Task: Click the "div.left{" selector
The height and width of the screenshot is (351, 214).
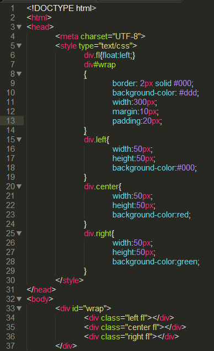Action: click(x=97, y=140)
